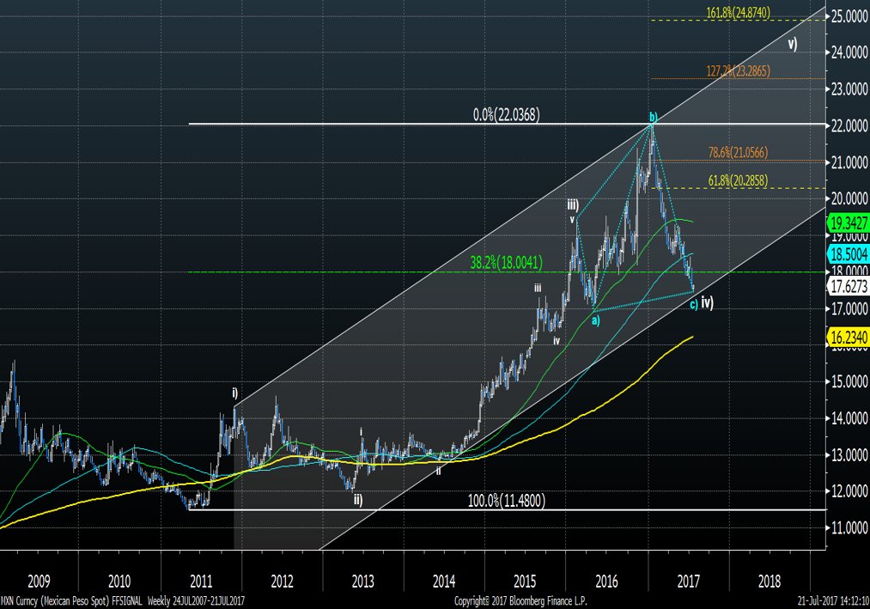Click the 2009 year axis label

[x=39, y=582]
